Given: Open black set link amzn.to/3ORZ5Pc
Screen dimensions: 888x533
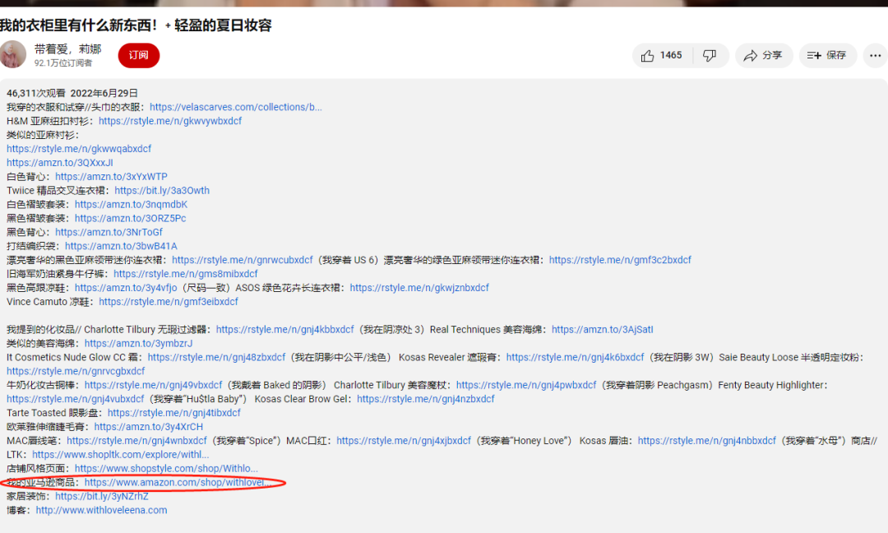Looking at the screenshot, I should [130, 218].
